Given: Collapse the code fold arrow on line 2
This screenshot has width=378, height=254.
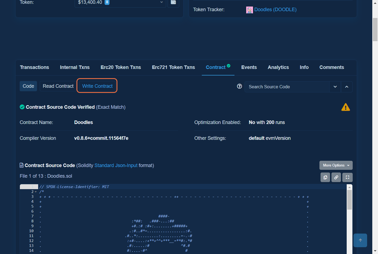Looking at the screenshot, I should [36, 192].
